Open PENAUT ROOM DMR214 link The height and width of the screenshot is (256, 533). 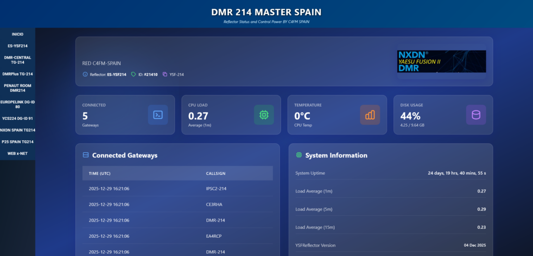pos(18,88)
